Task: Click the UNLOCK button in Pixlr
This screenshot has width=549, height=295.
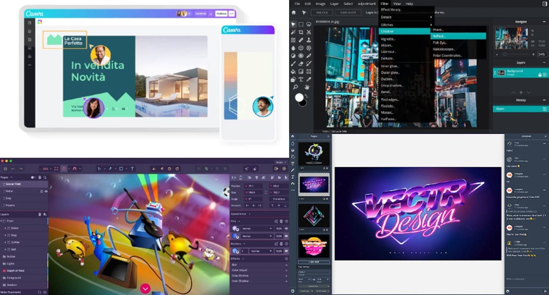Action: pyautogui.click(x=322, y=13)
